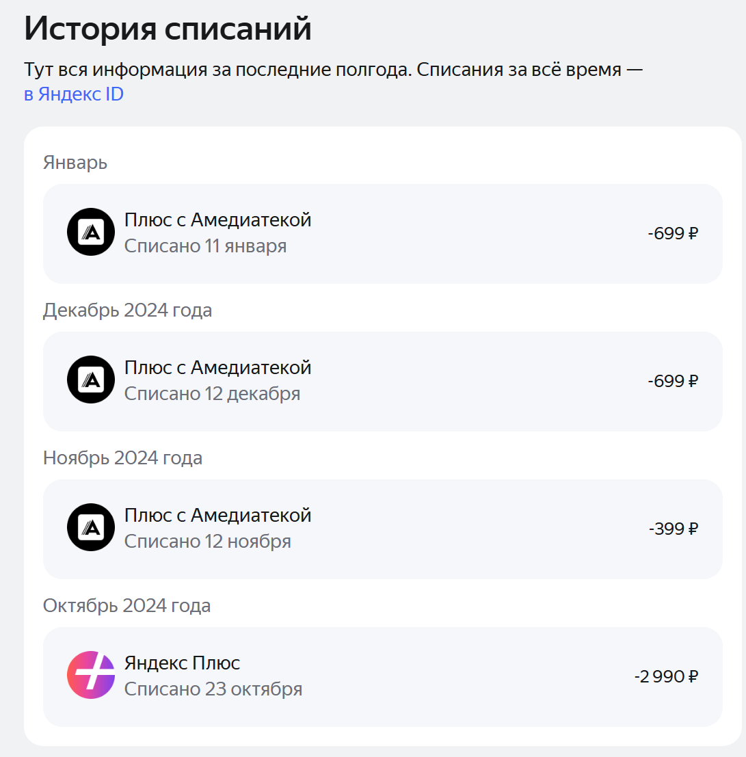This screenshot has width=746, height=757.
Task: Select the December "Плюс с Амедиатекой" charge title
Action: click(x=217, y=368)
